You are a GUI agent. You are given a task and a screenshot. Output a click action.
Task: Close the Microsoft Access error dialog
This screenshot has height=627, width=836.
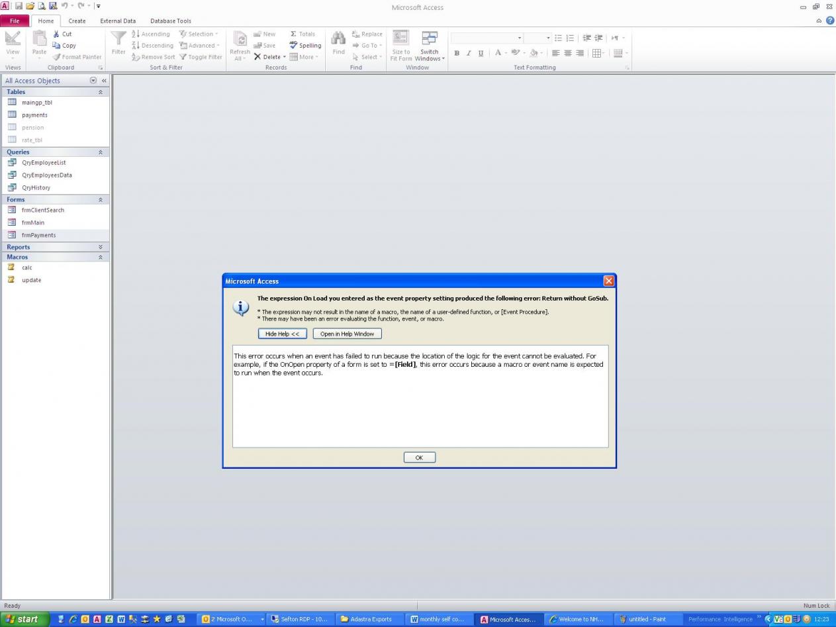click(x=609, y=281)
